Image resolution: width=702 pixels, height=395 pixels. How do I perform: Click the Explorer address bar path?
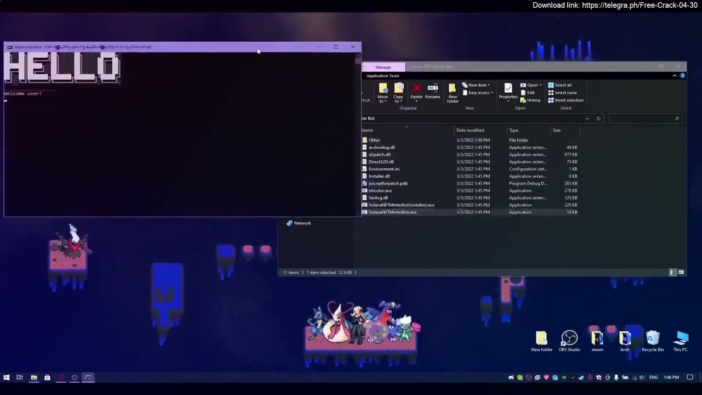point(473,119)
